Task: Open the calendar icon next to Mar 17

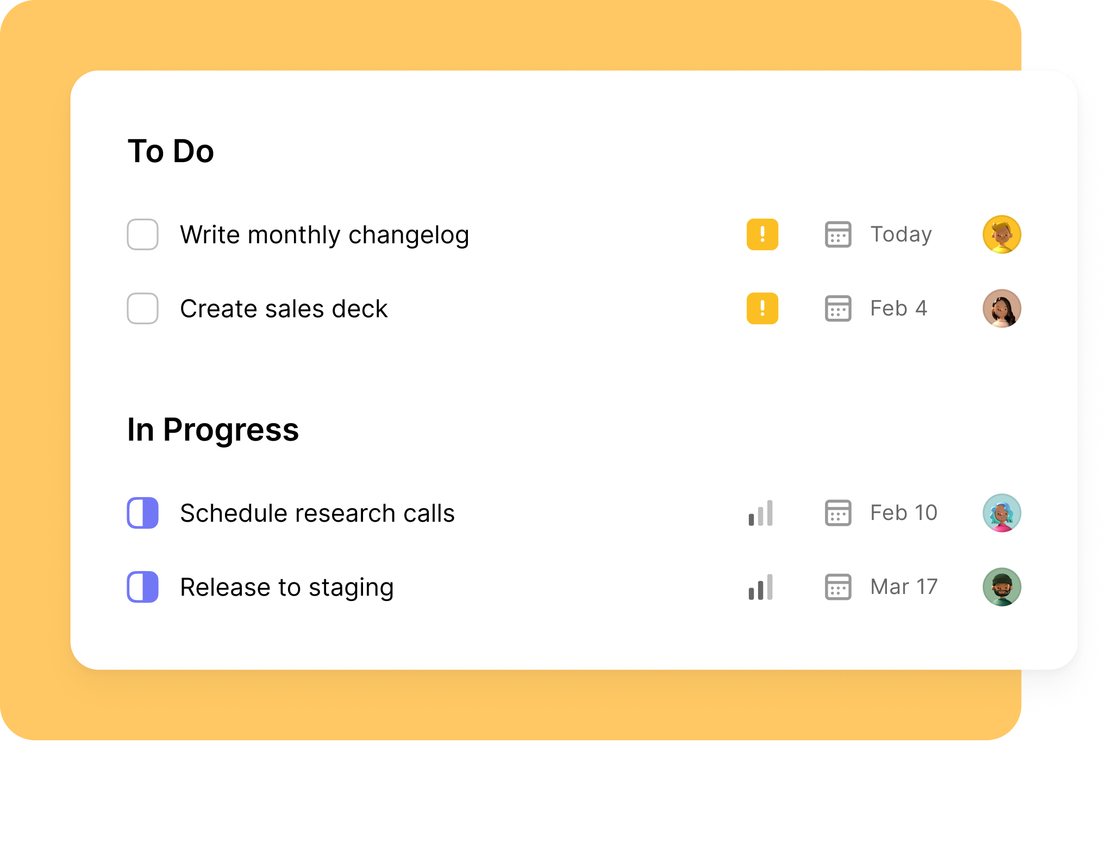Action: [x=837, y=586]
